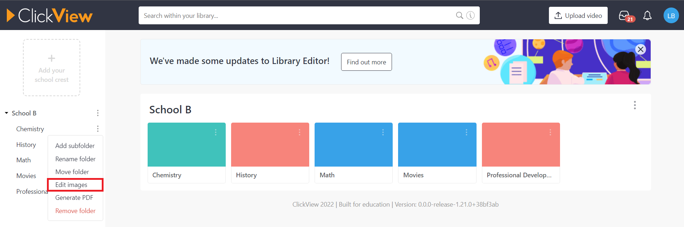
Task: Open three-dot menu on History tile
Action: click(299, 132)
